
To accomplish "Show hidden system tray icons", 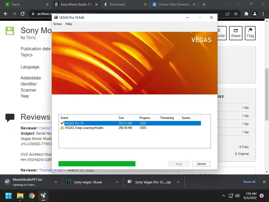I will (x=224, y=196).
